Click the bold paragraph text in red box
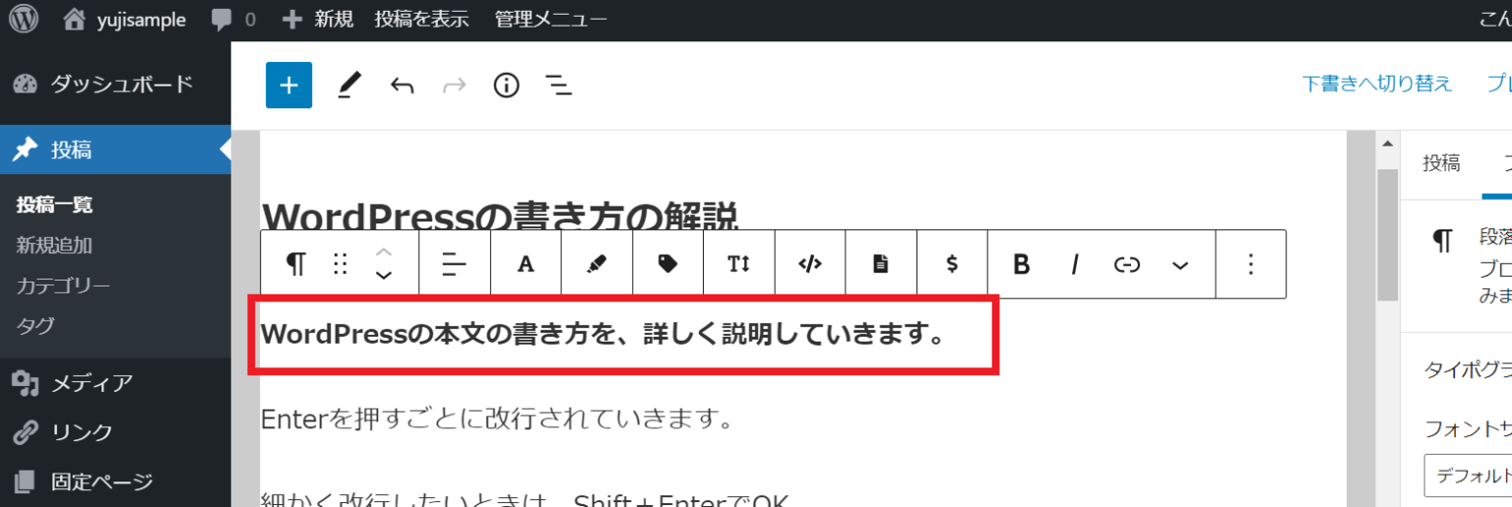 tap(602, 335)
